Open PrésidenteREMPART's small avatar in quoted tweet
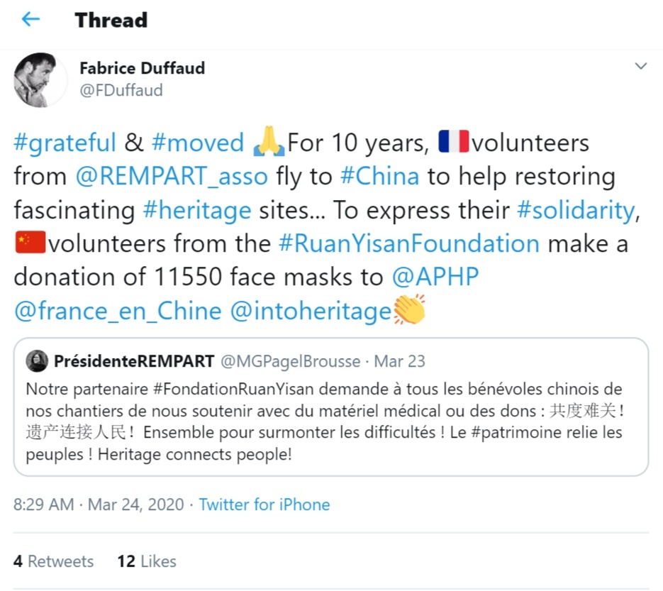Image resolution: width=663 pixels, height=591 pixels. pos(37,361)
